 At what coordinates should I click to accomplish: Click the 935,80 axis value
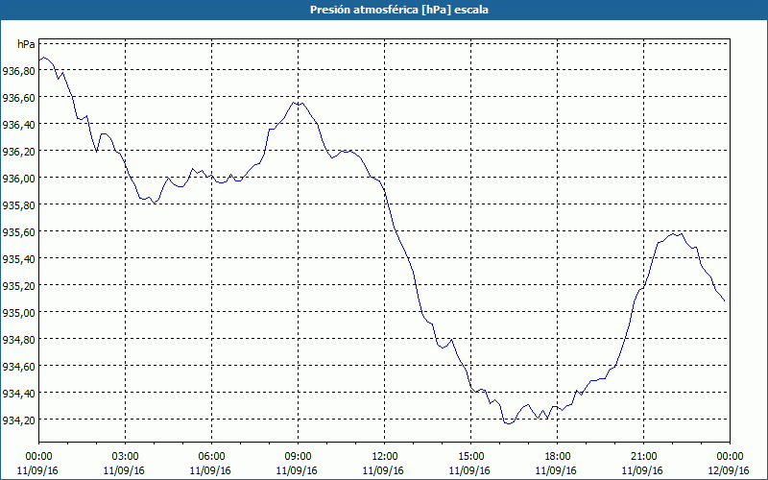pos(18,205)
